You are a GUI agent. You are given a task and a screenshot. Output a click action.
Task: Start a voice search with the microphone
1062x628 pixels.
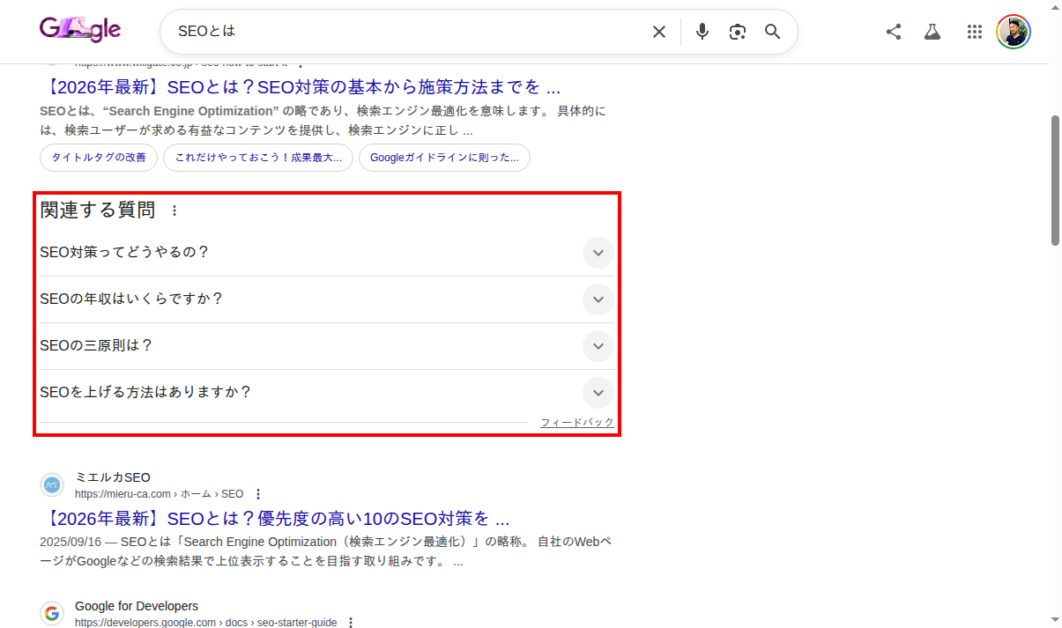(702, 31)
